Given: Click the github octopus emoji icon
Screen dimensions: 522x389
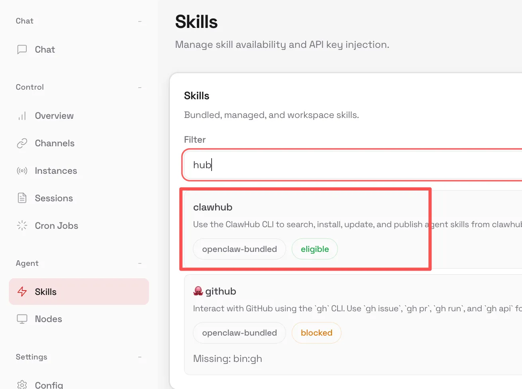Looking at the screenshot, I should [198, 291].
